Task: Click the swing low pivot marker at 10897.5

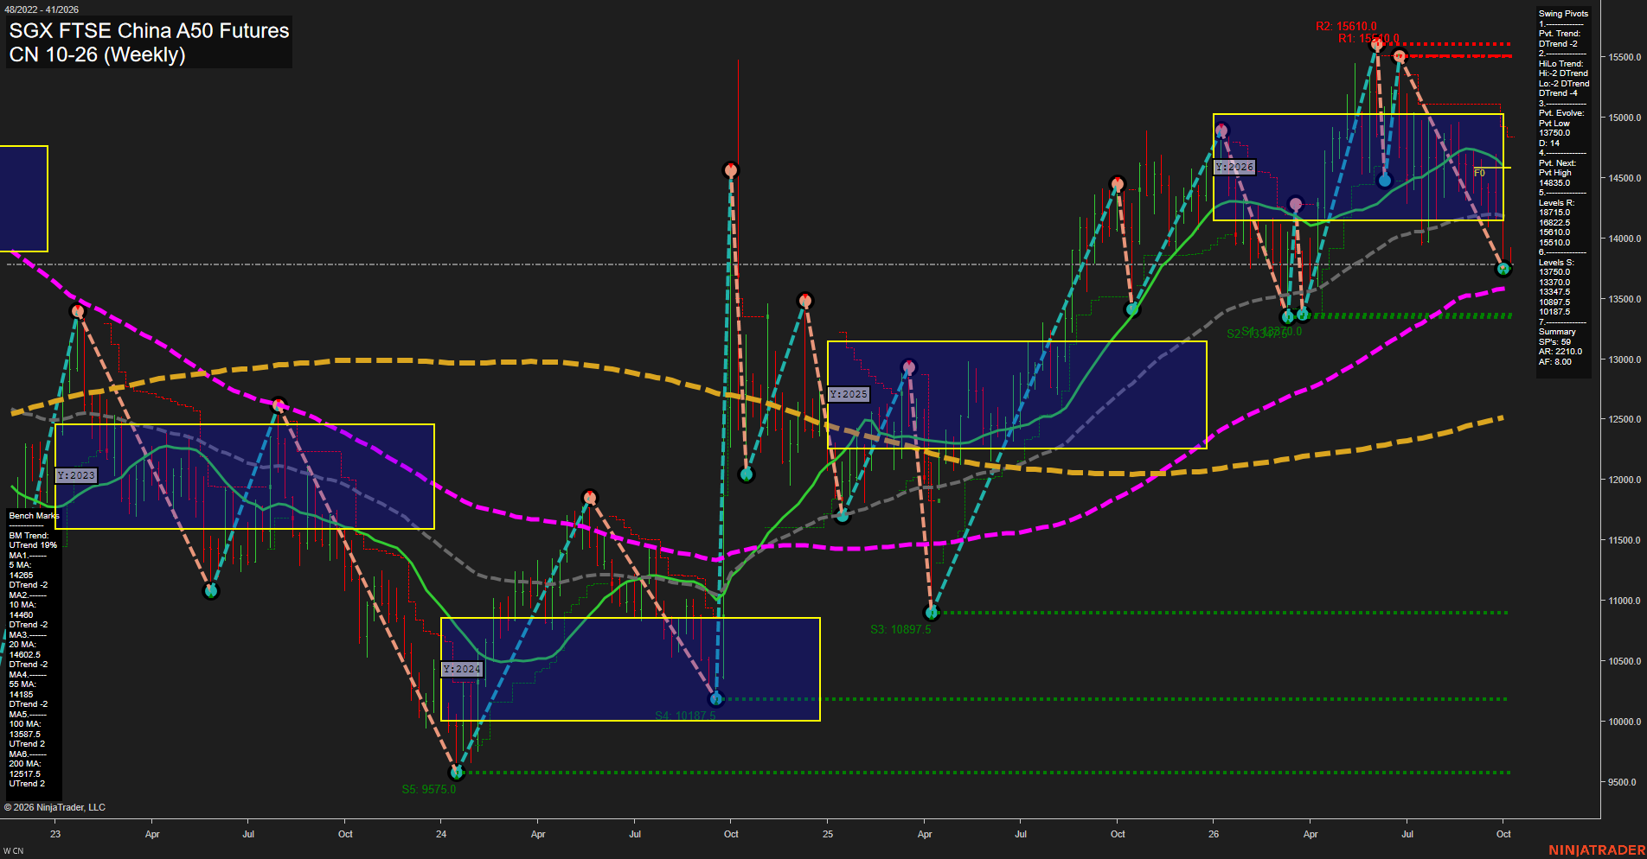Action: 932,613
